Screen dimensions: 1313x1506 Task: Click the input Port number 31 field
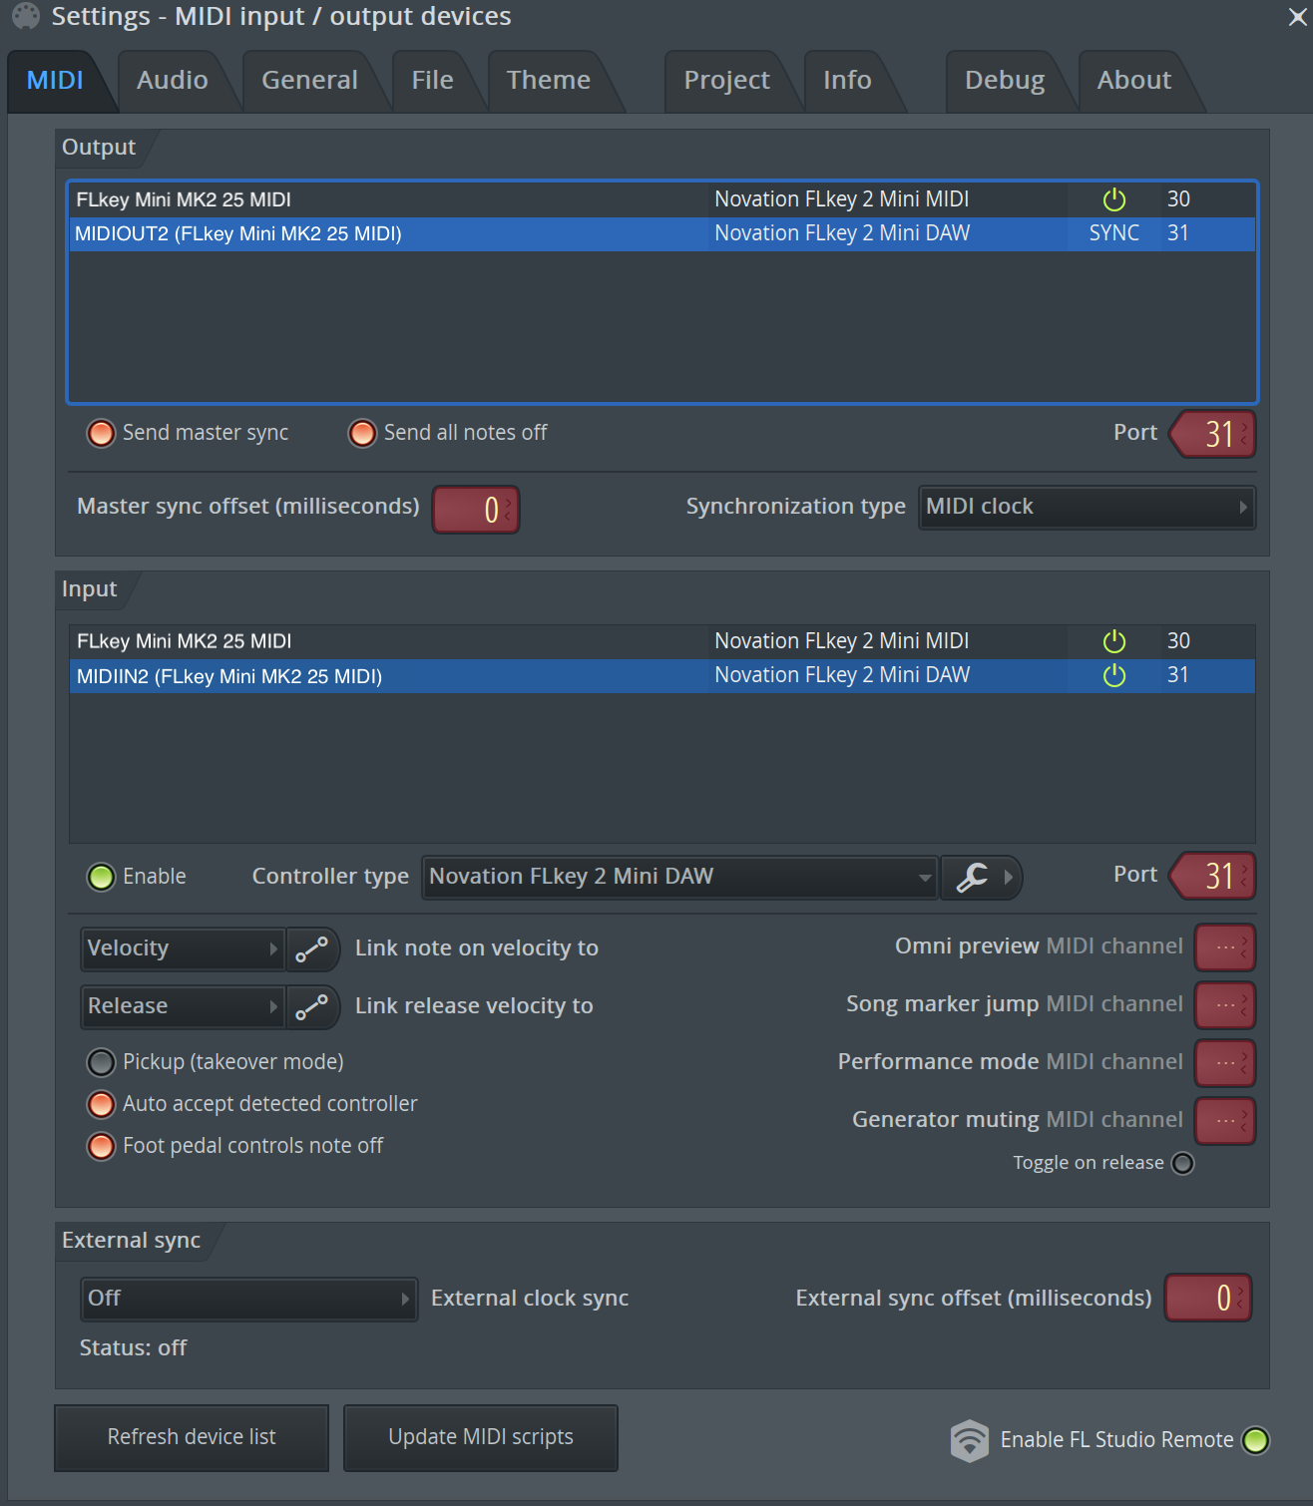point(1213,877)
